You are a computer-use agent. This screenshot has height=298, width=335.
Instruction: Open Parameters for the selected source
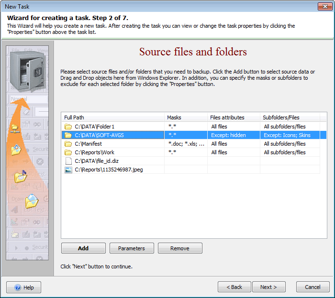131,248
